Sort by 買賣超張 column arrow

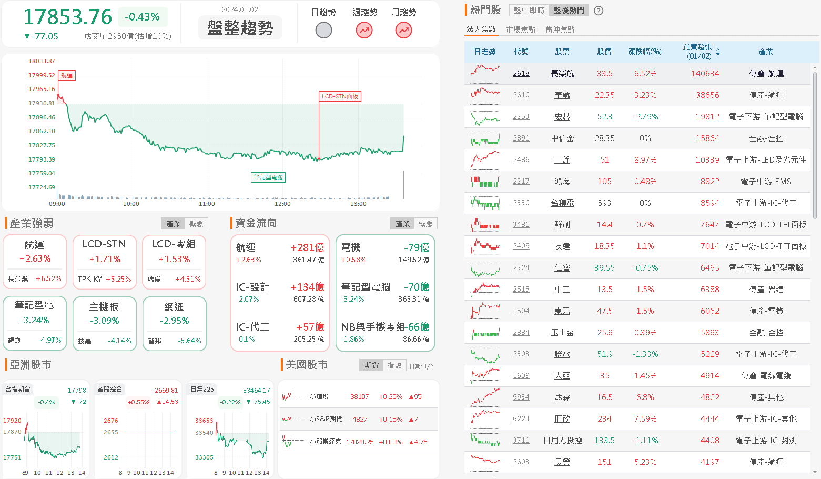click(718, 52)
